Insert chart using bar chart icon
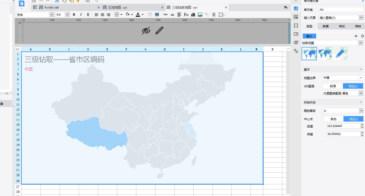Image resolution: width=365 pixels, height=196 pixels. pyautogui.click(x=193, y=15)
